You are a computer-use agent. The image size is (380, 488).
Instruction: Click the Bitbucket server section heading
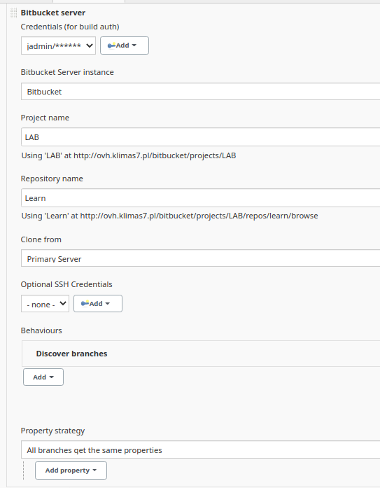click(53, 13)
